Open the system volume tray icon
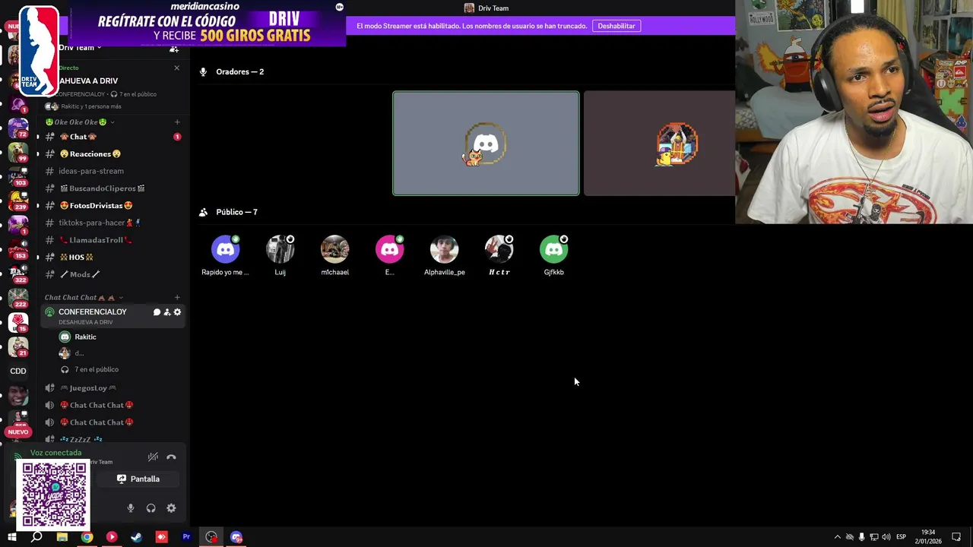Viewport: 973px width, 547px height. [x=886, y=537]
